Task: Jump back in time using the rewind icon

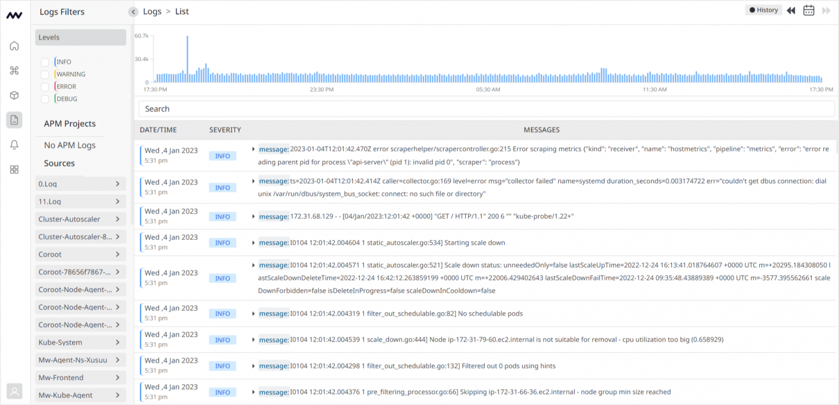Action: [791, 10]
